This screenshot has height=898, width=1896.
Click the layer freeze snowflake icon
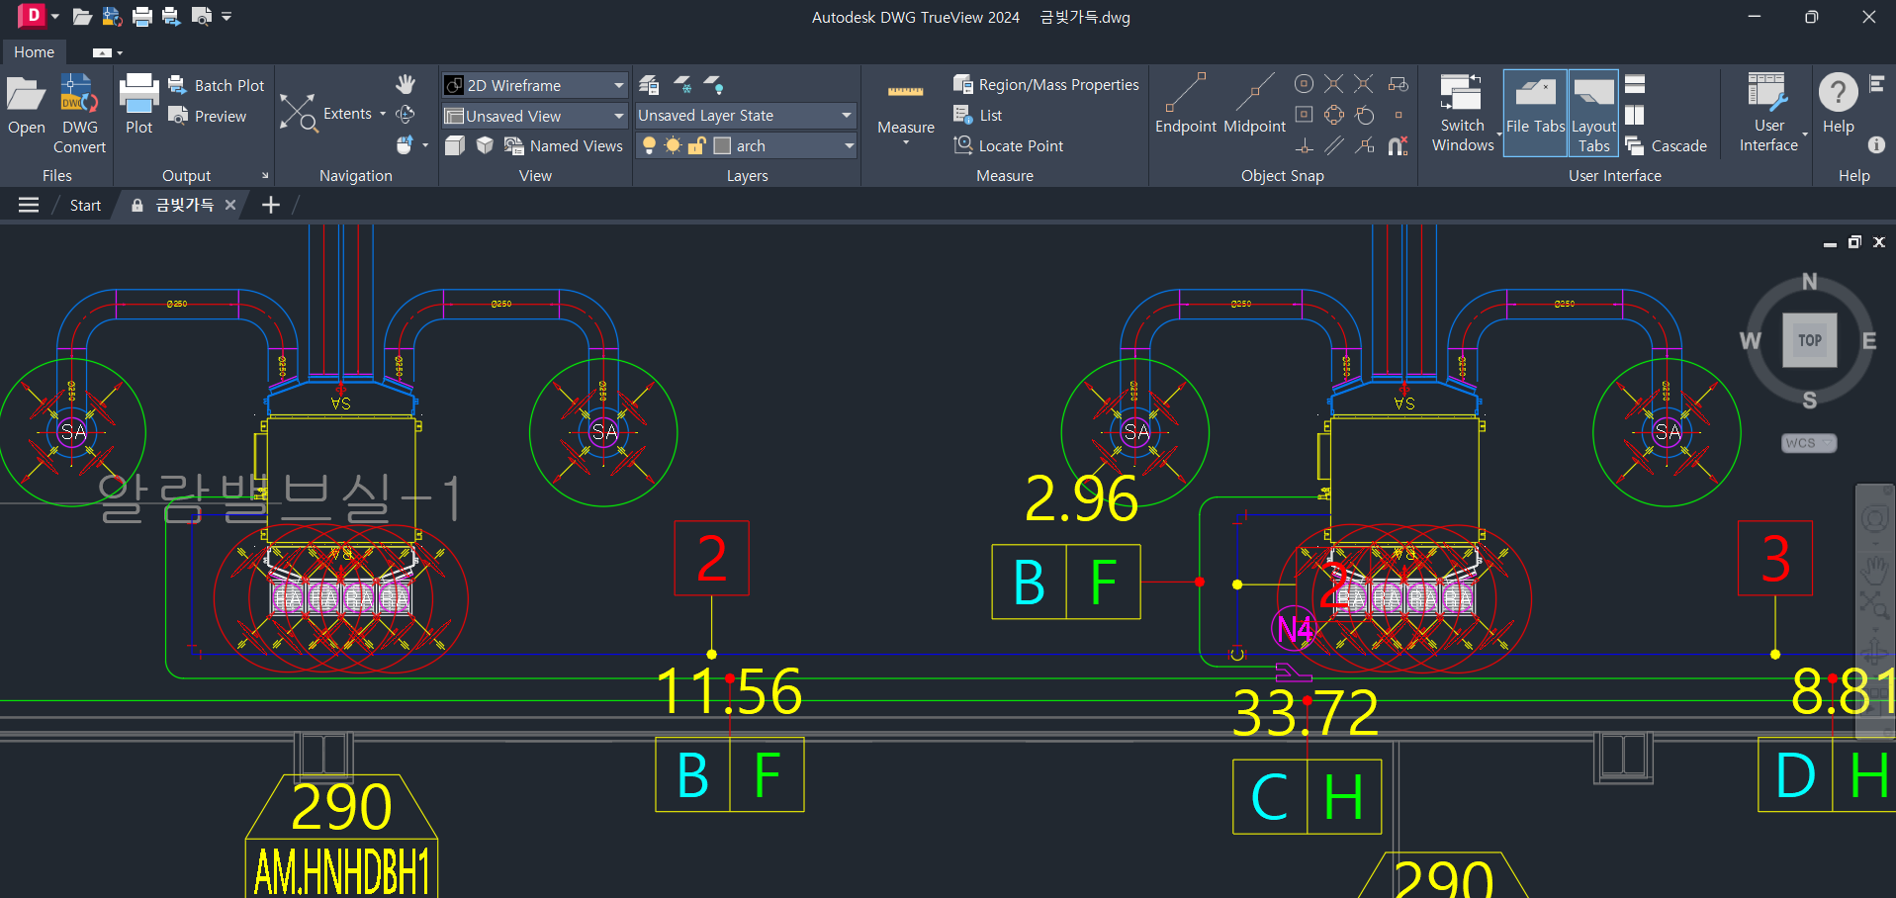point(682,85)
